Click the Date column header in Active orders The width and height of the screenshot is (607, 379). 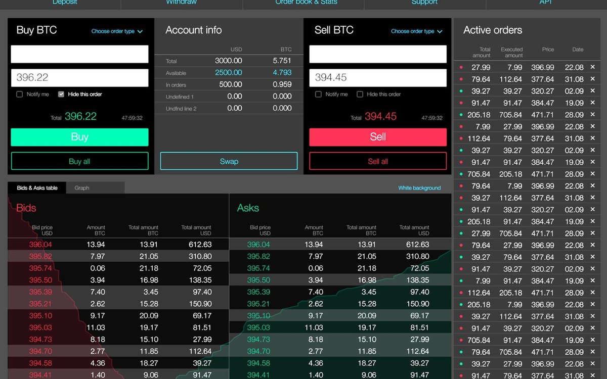coord(578,50)
